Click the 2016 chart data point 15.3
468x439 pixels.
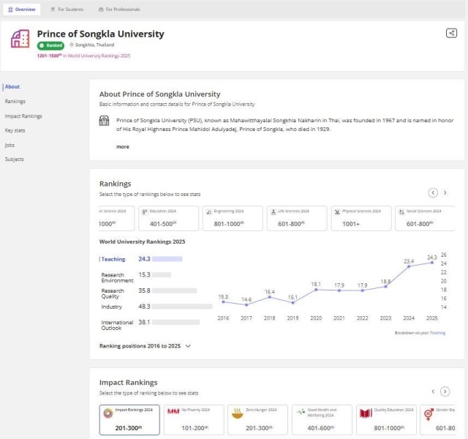pos(223,302)
